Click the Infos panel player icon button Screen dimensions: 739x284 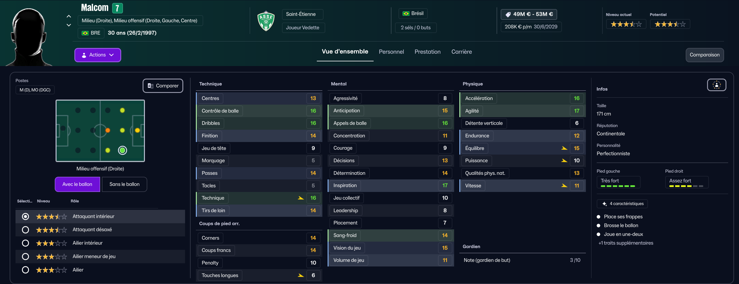click(x=716, y=85)
